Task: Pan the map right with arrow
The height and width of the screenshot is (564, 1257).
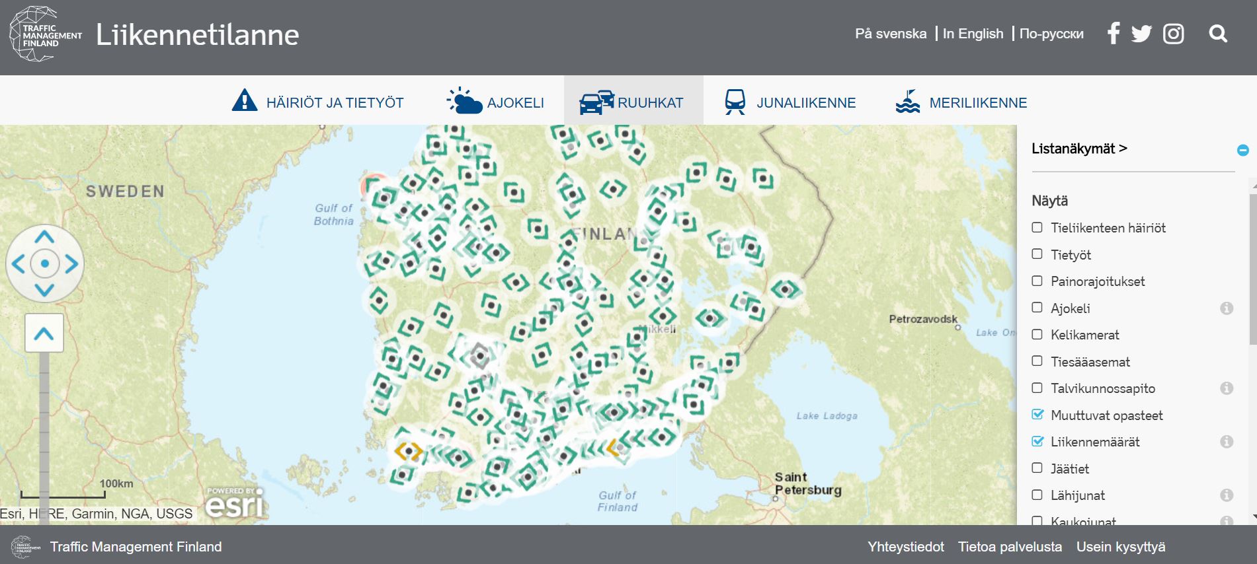Action: point(71,264)
